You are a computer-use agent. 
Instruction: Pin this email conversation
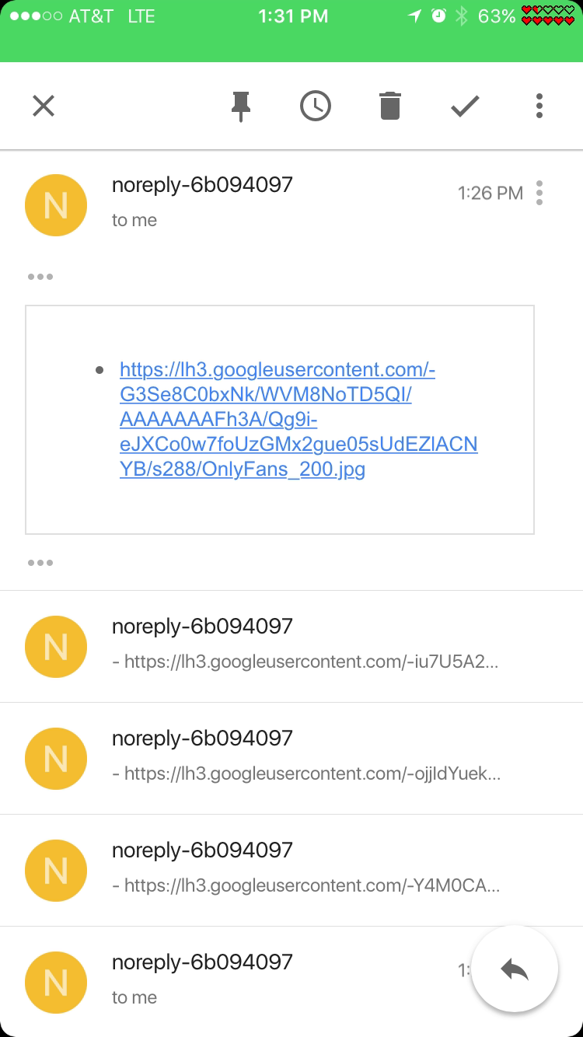point(241,106)
